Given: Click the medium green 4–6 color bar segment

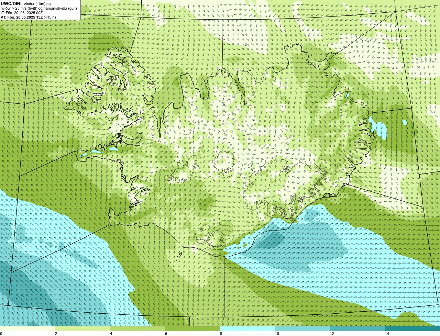Looking at the screenshot, I should tap(137, 328).
